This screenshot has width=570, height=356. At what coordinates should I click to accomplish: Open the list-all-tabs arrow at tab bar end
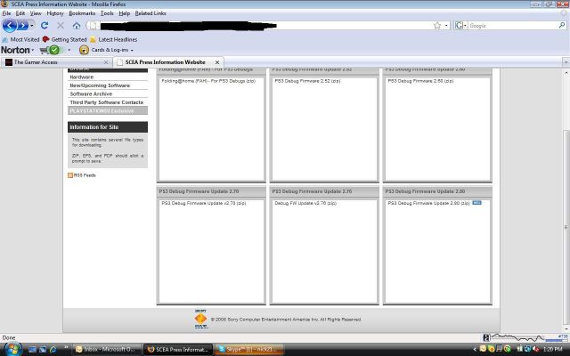point(566,62)
